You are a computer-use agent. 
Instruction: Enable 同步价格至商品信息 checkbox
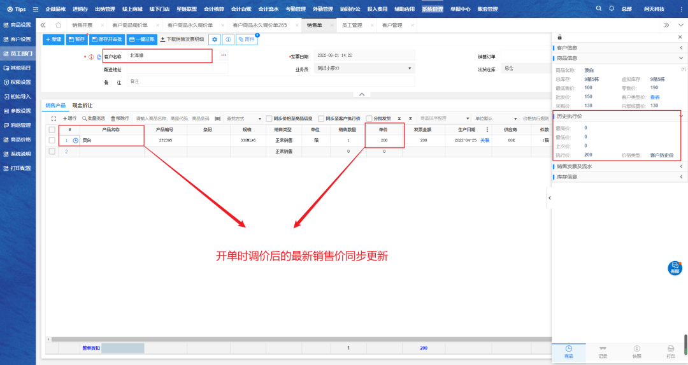(269, 118)
